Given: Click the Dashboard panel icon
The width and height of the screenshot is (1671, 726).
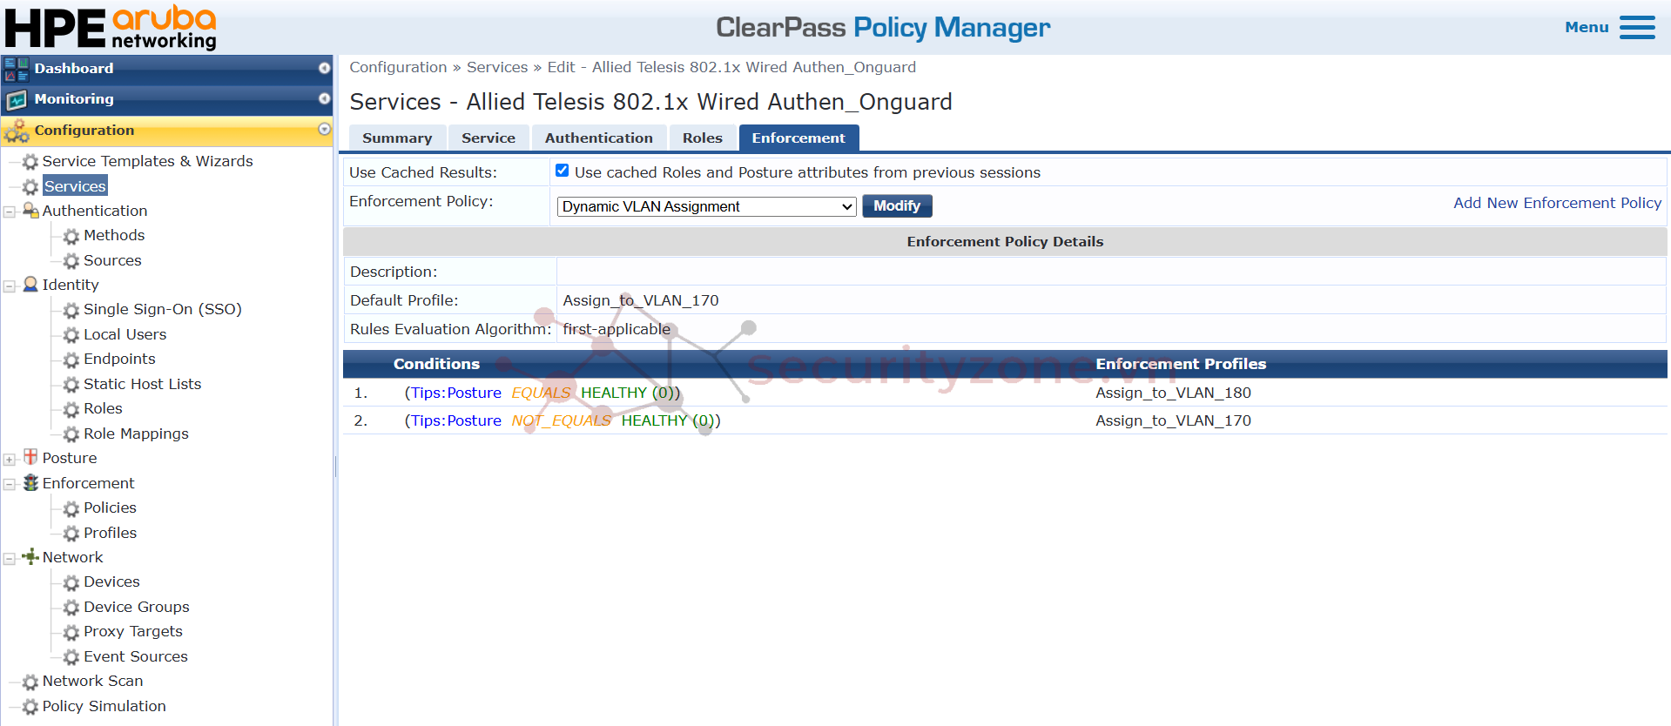Looking at the screenshot, I should (17, 69).
